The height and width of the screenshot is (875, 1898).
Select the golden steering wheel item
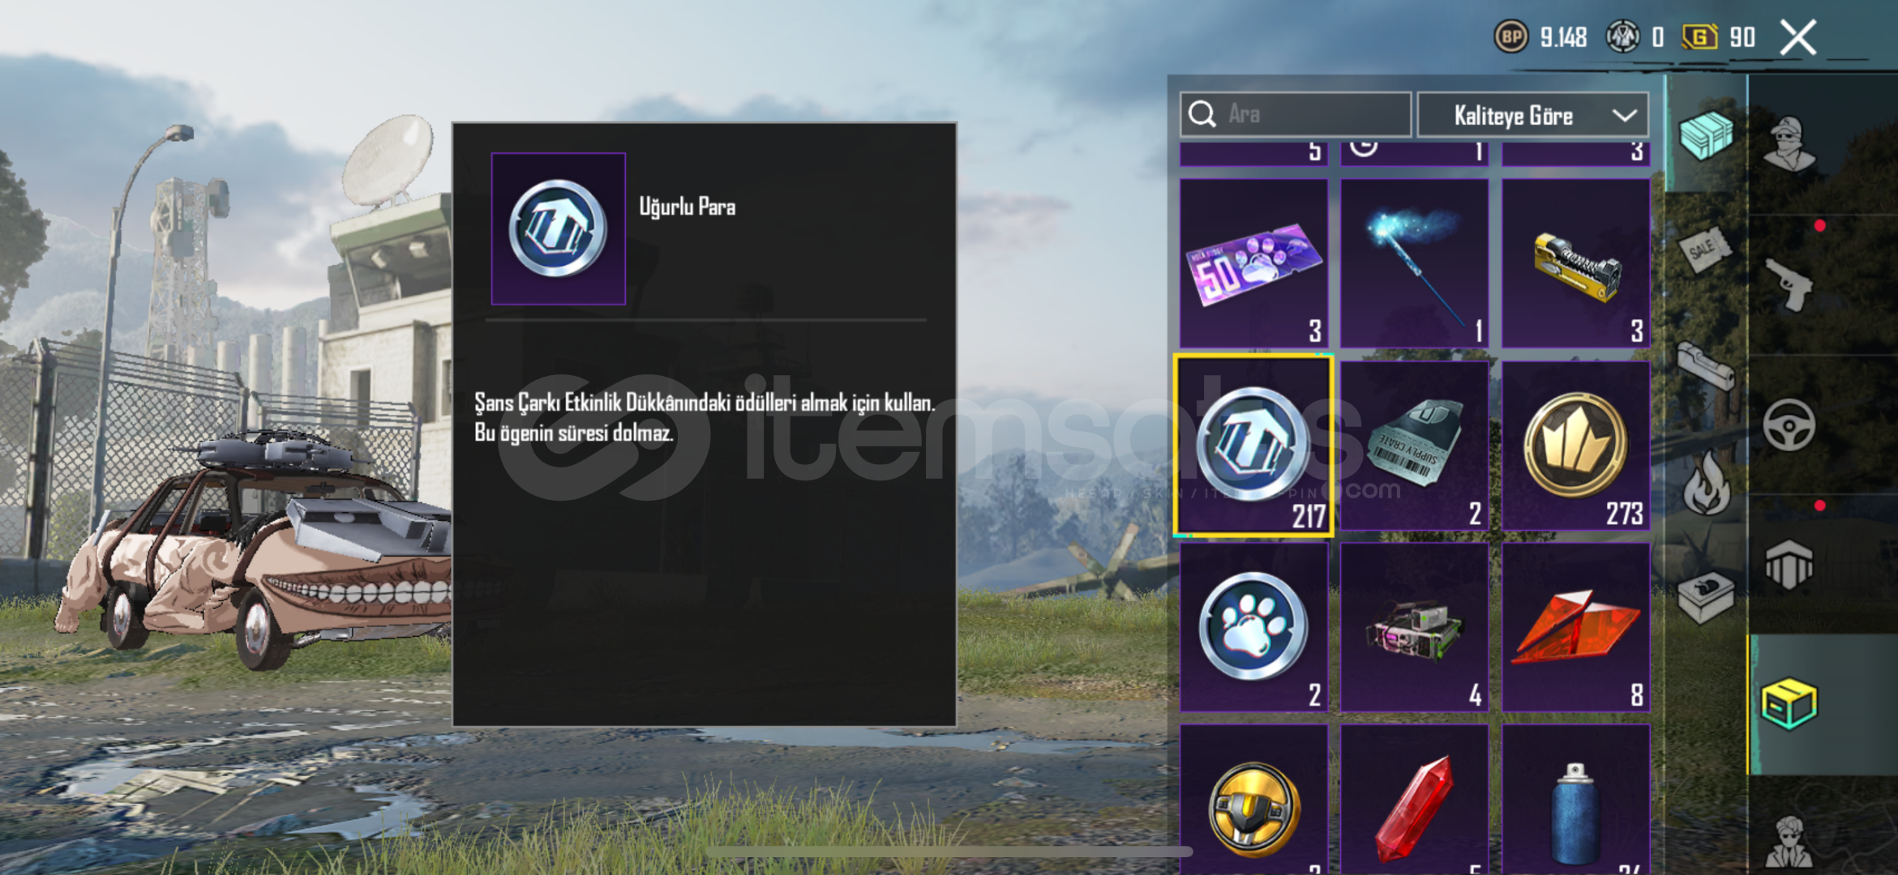[x=1253, y=800]
